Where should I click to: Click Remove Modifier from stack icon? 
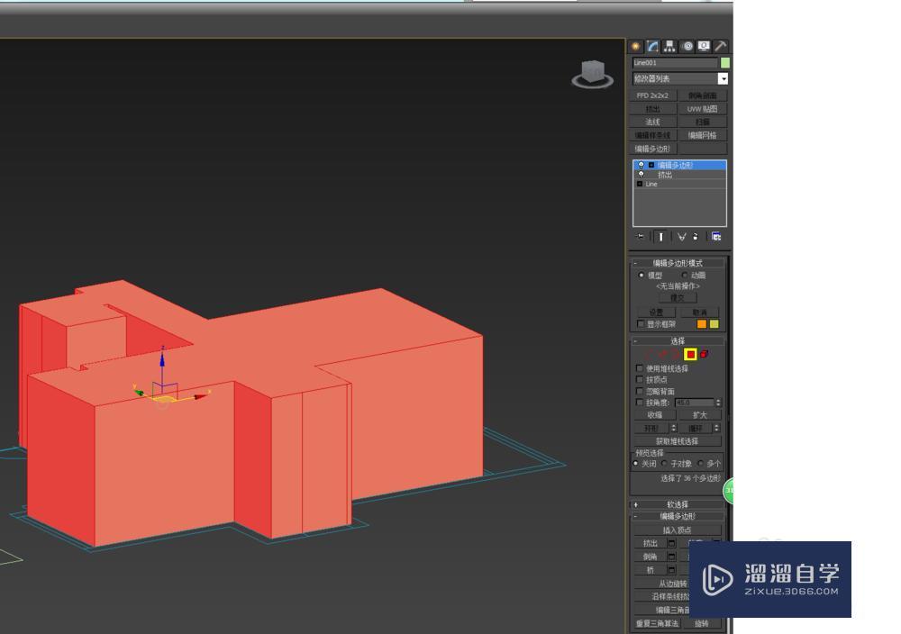[696, 237]
